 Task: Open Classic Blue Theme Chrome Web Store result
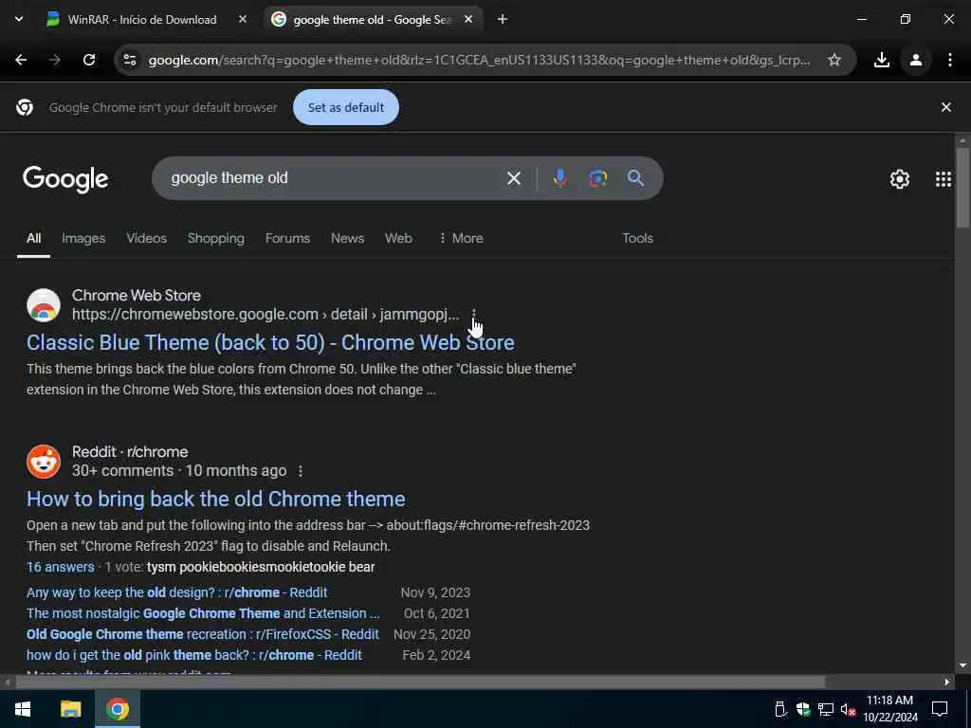click(270, 343)
